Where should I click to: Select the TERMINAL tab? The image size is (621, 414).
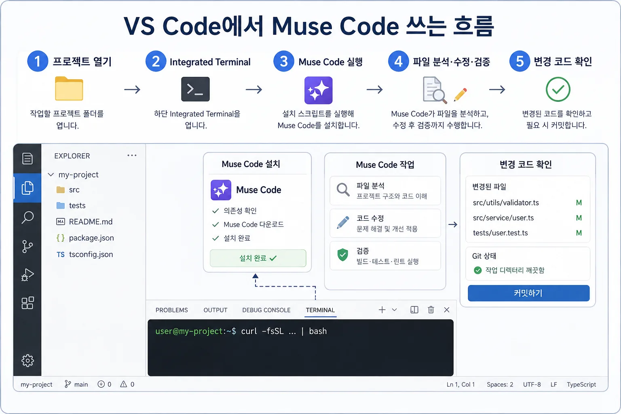point(320,310)
